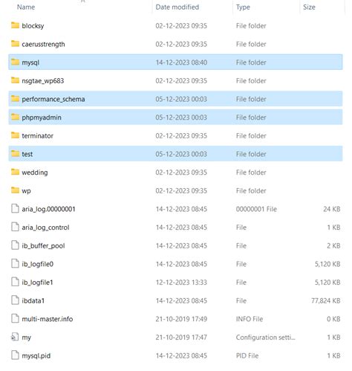Viewport: 352px width, 371px height.
Task: Select the aria_log_control file name
Action: click(x=45, y=228)
